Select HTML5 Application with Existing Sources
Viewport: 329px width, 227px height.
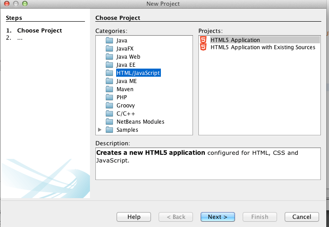pos(263,47)
